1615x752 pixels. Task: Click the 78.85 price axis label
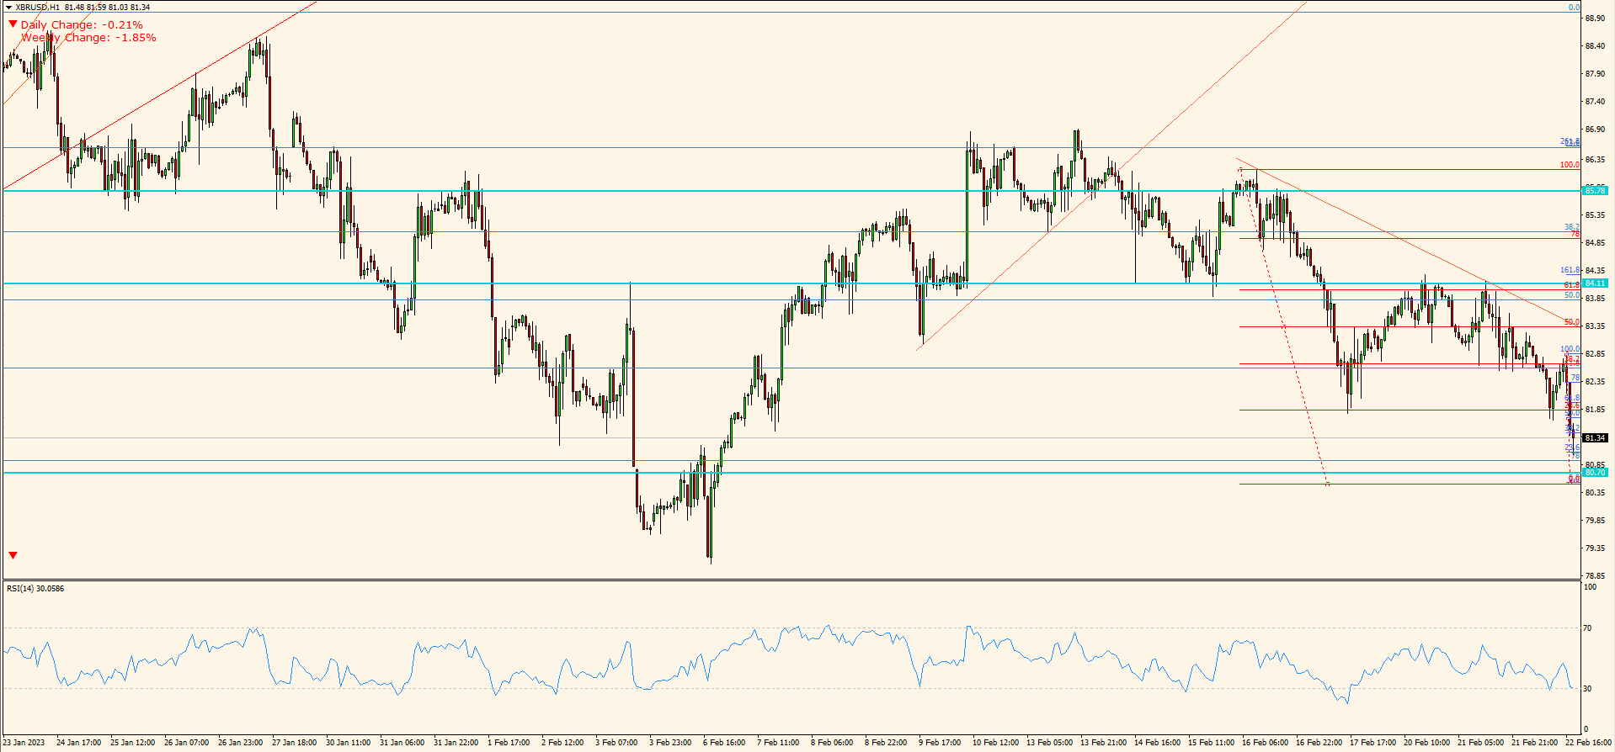click(x=1595, y=576)
